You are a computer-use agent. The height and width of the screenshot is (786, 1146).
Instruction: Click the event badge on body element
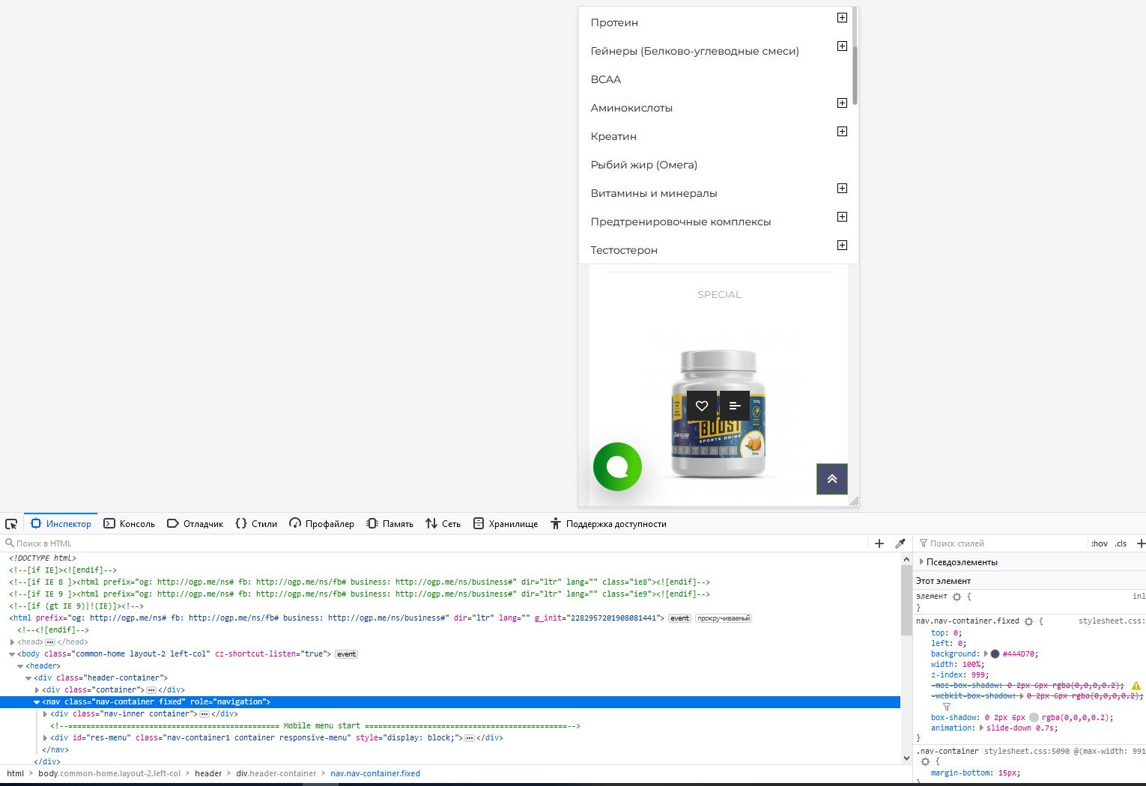pyautogui.click(x=346, y=654)
